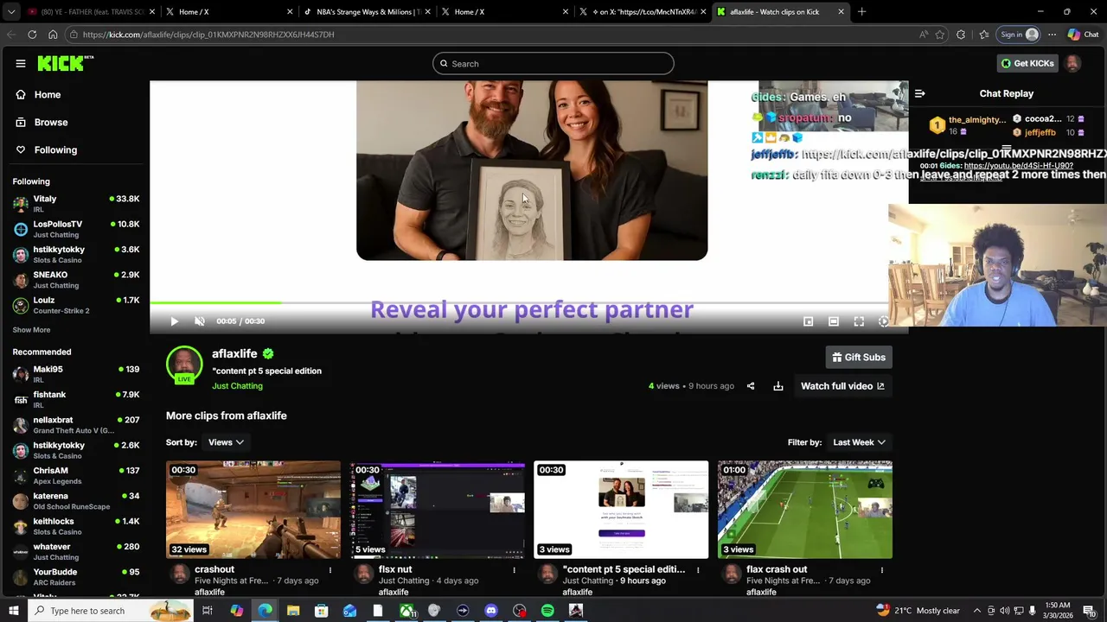Open ChrisAM recommended channel

[76, 475]
